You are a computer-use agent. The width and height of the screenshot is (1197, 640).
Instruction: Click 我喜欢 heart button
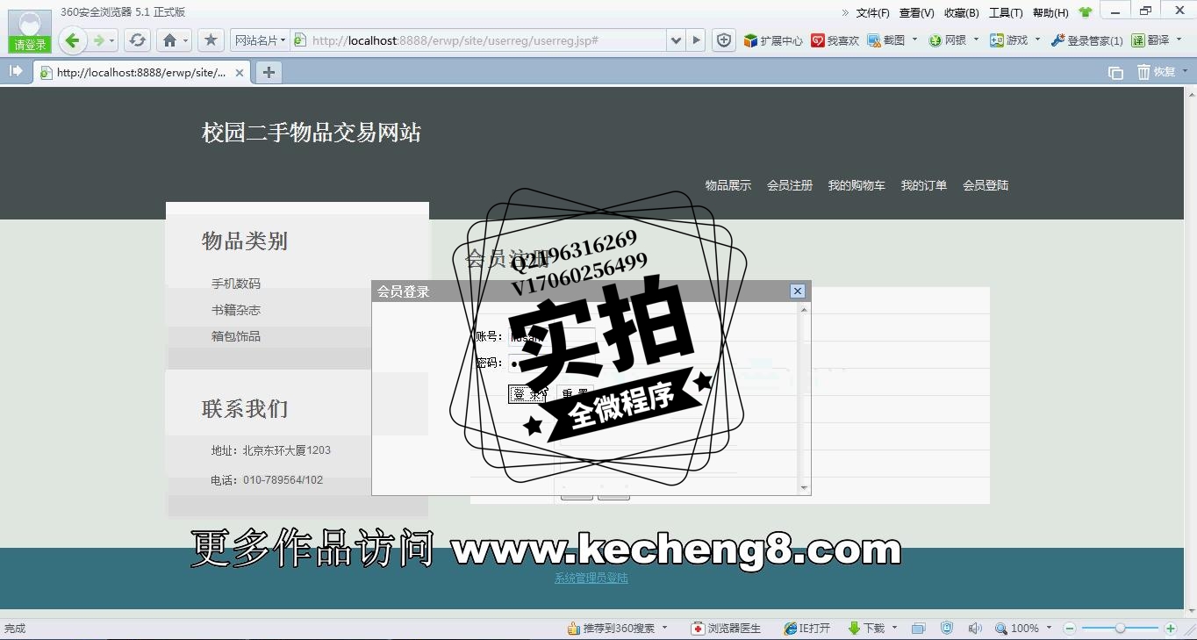[x=835, y=40]
